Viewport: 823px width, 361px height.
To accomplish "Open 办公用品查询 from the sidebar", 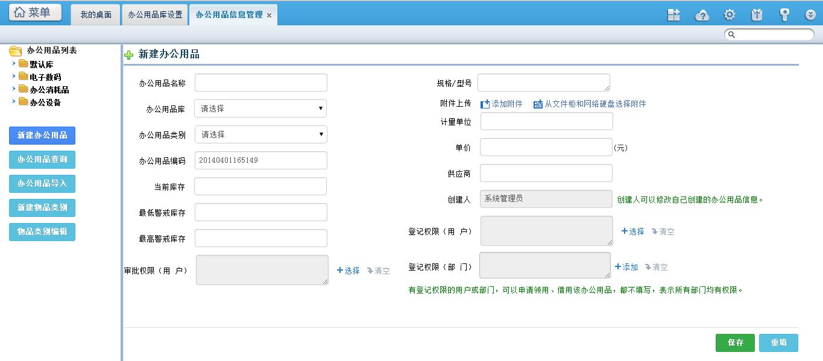I will [42, 160].
